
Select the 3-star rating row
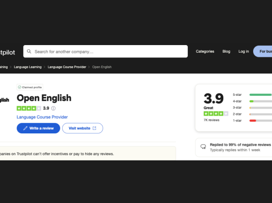tap(252, 108)
